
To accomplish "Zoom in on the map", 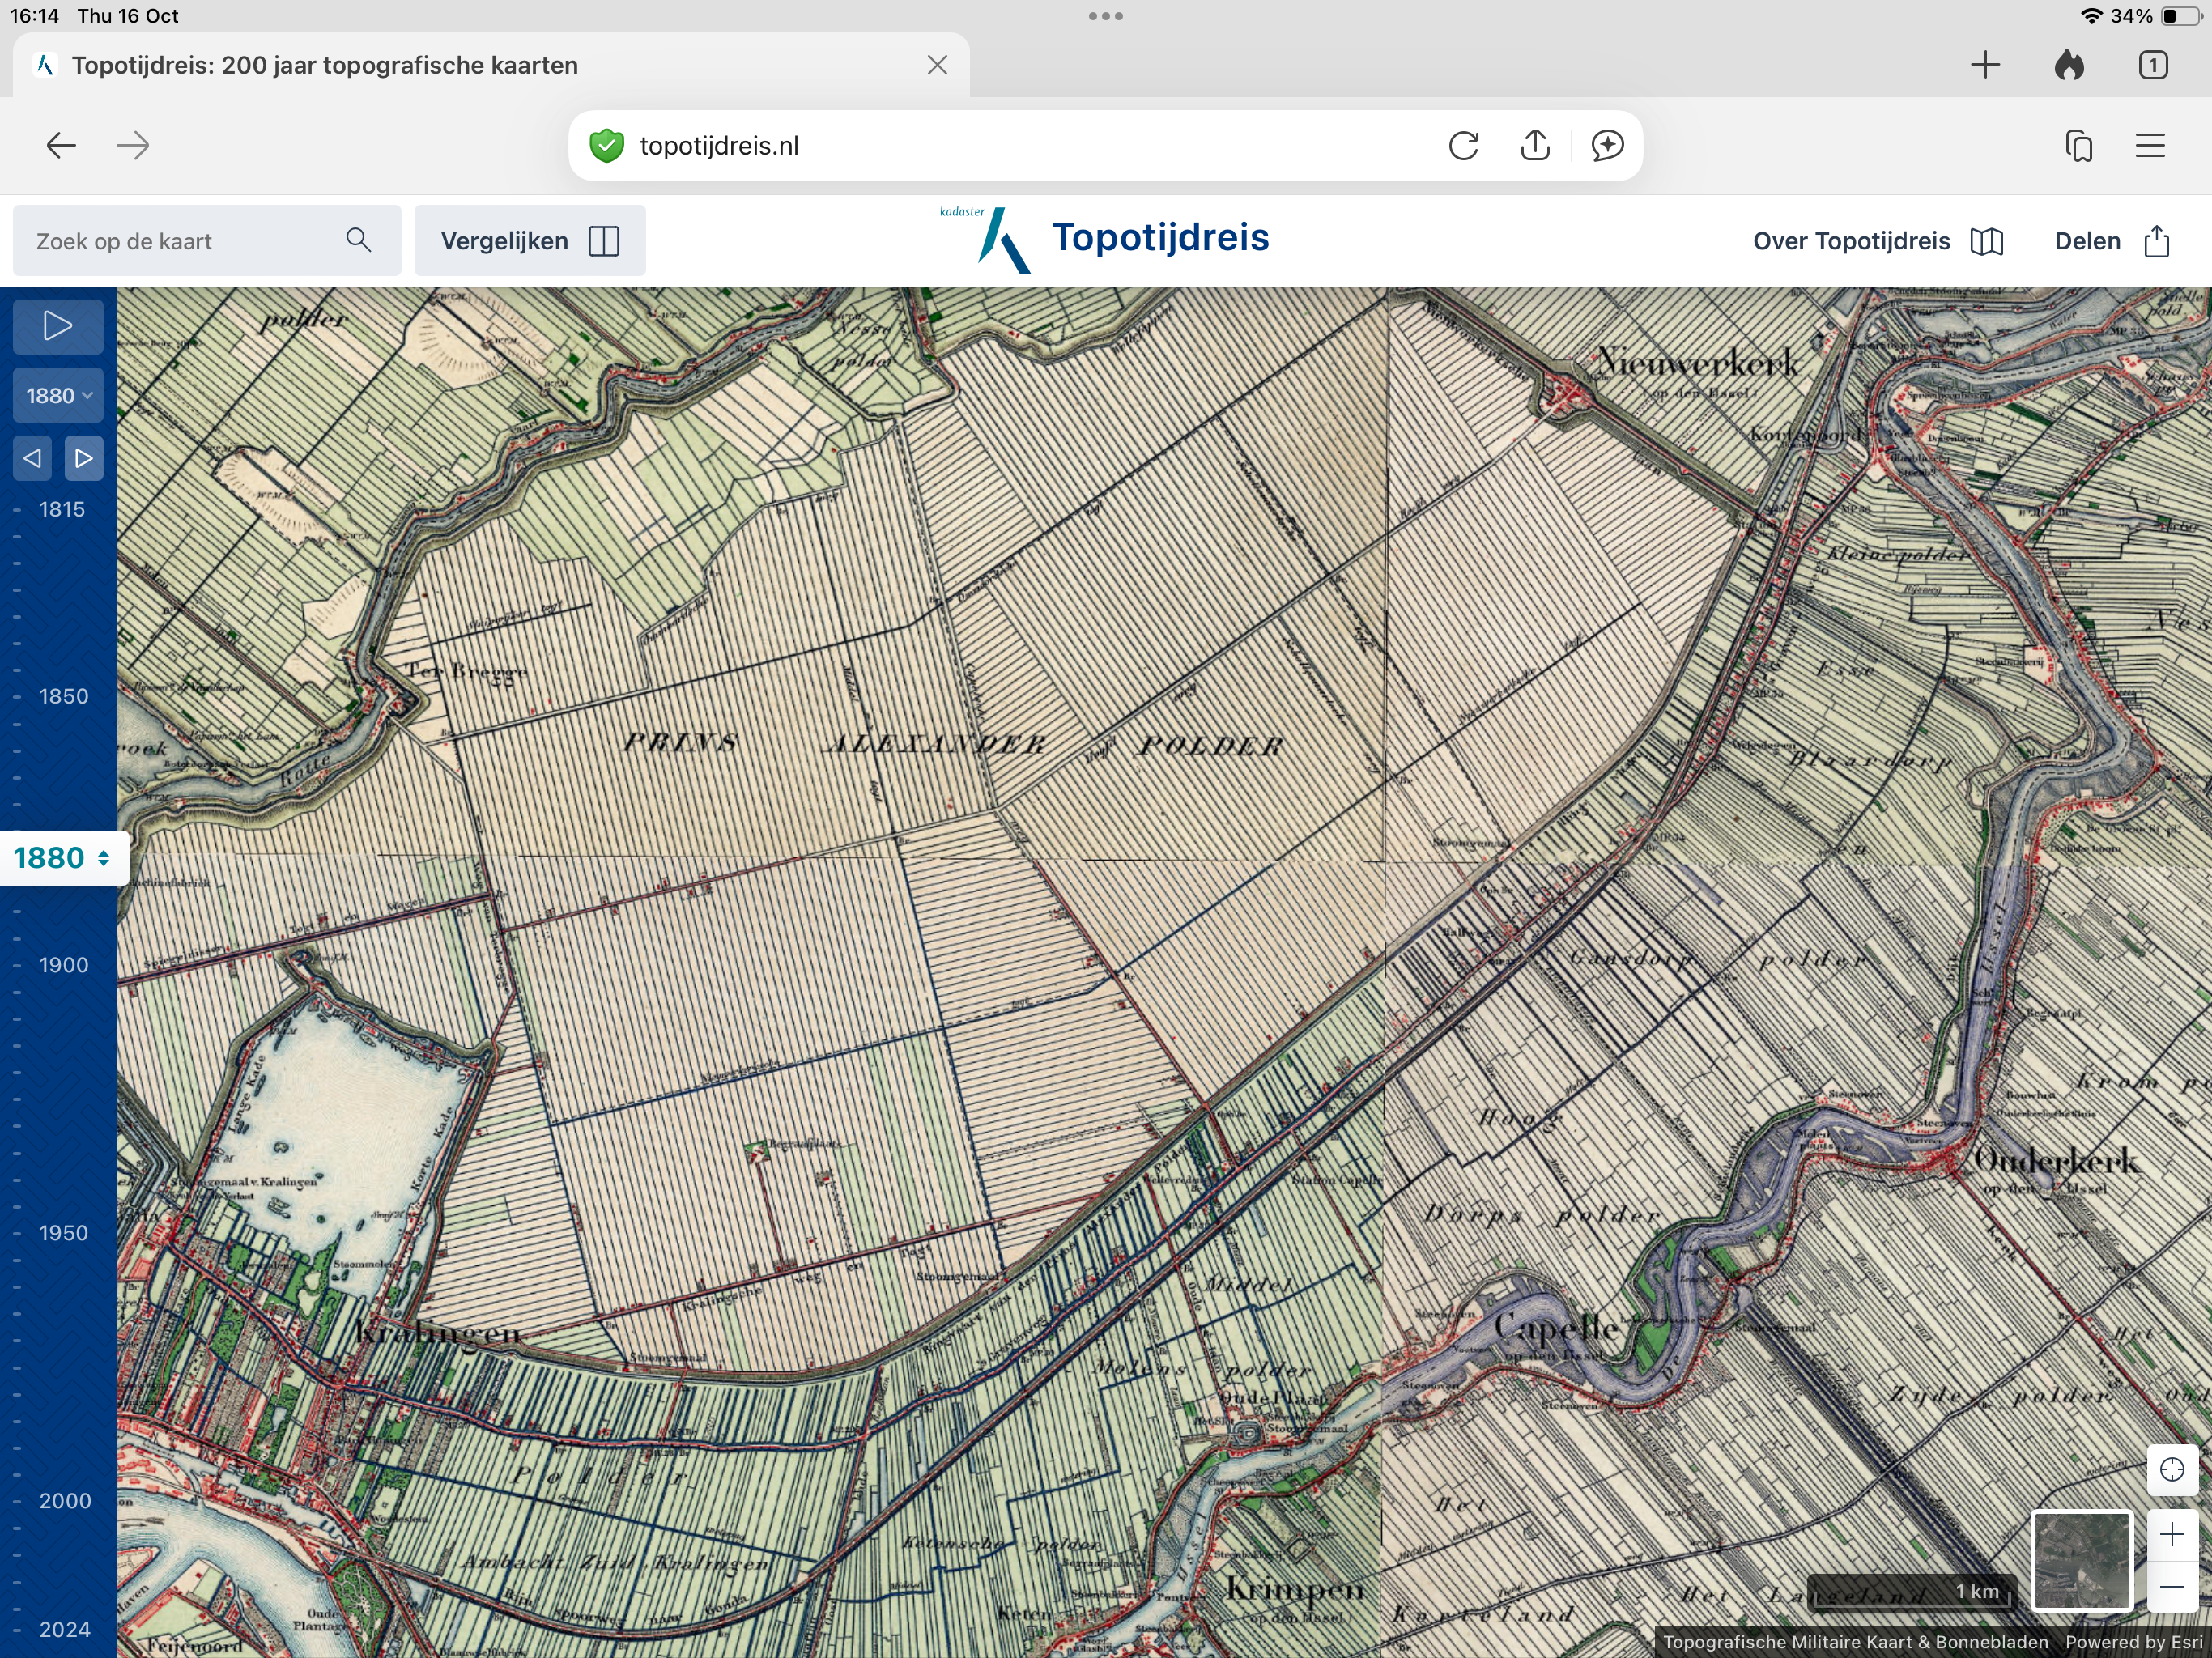I will [2171, 1535].
